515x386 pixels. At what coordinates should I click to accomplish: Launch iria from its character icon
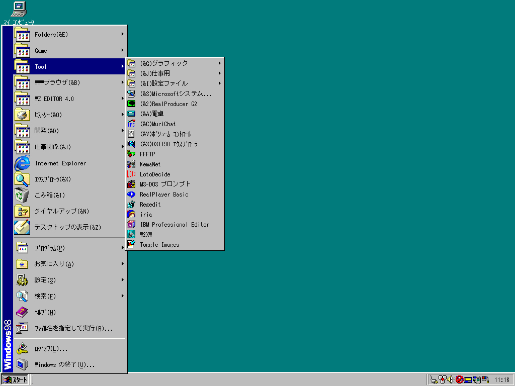pyautogui.click(x=131, y=214)
